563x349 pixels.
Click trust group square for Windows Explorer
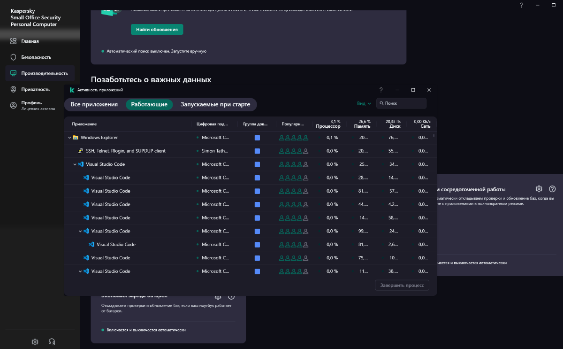pyautogui.click(x=257, y=138)
